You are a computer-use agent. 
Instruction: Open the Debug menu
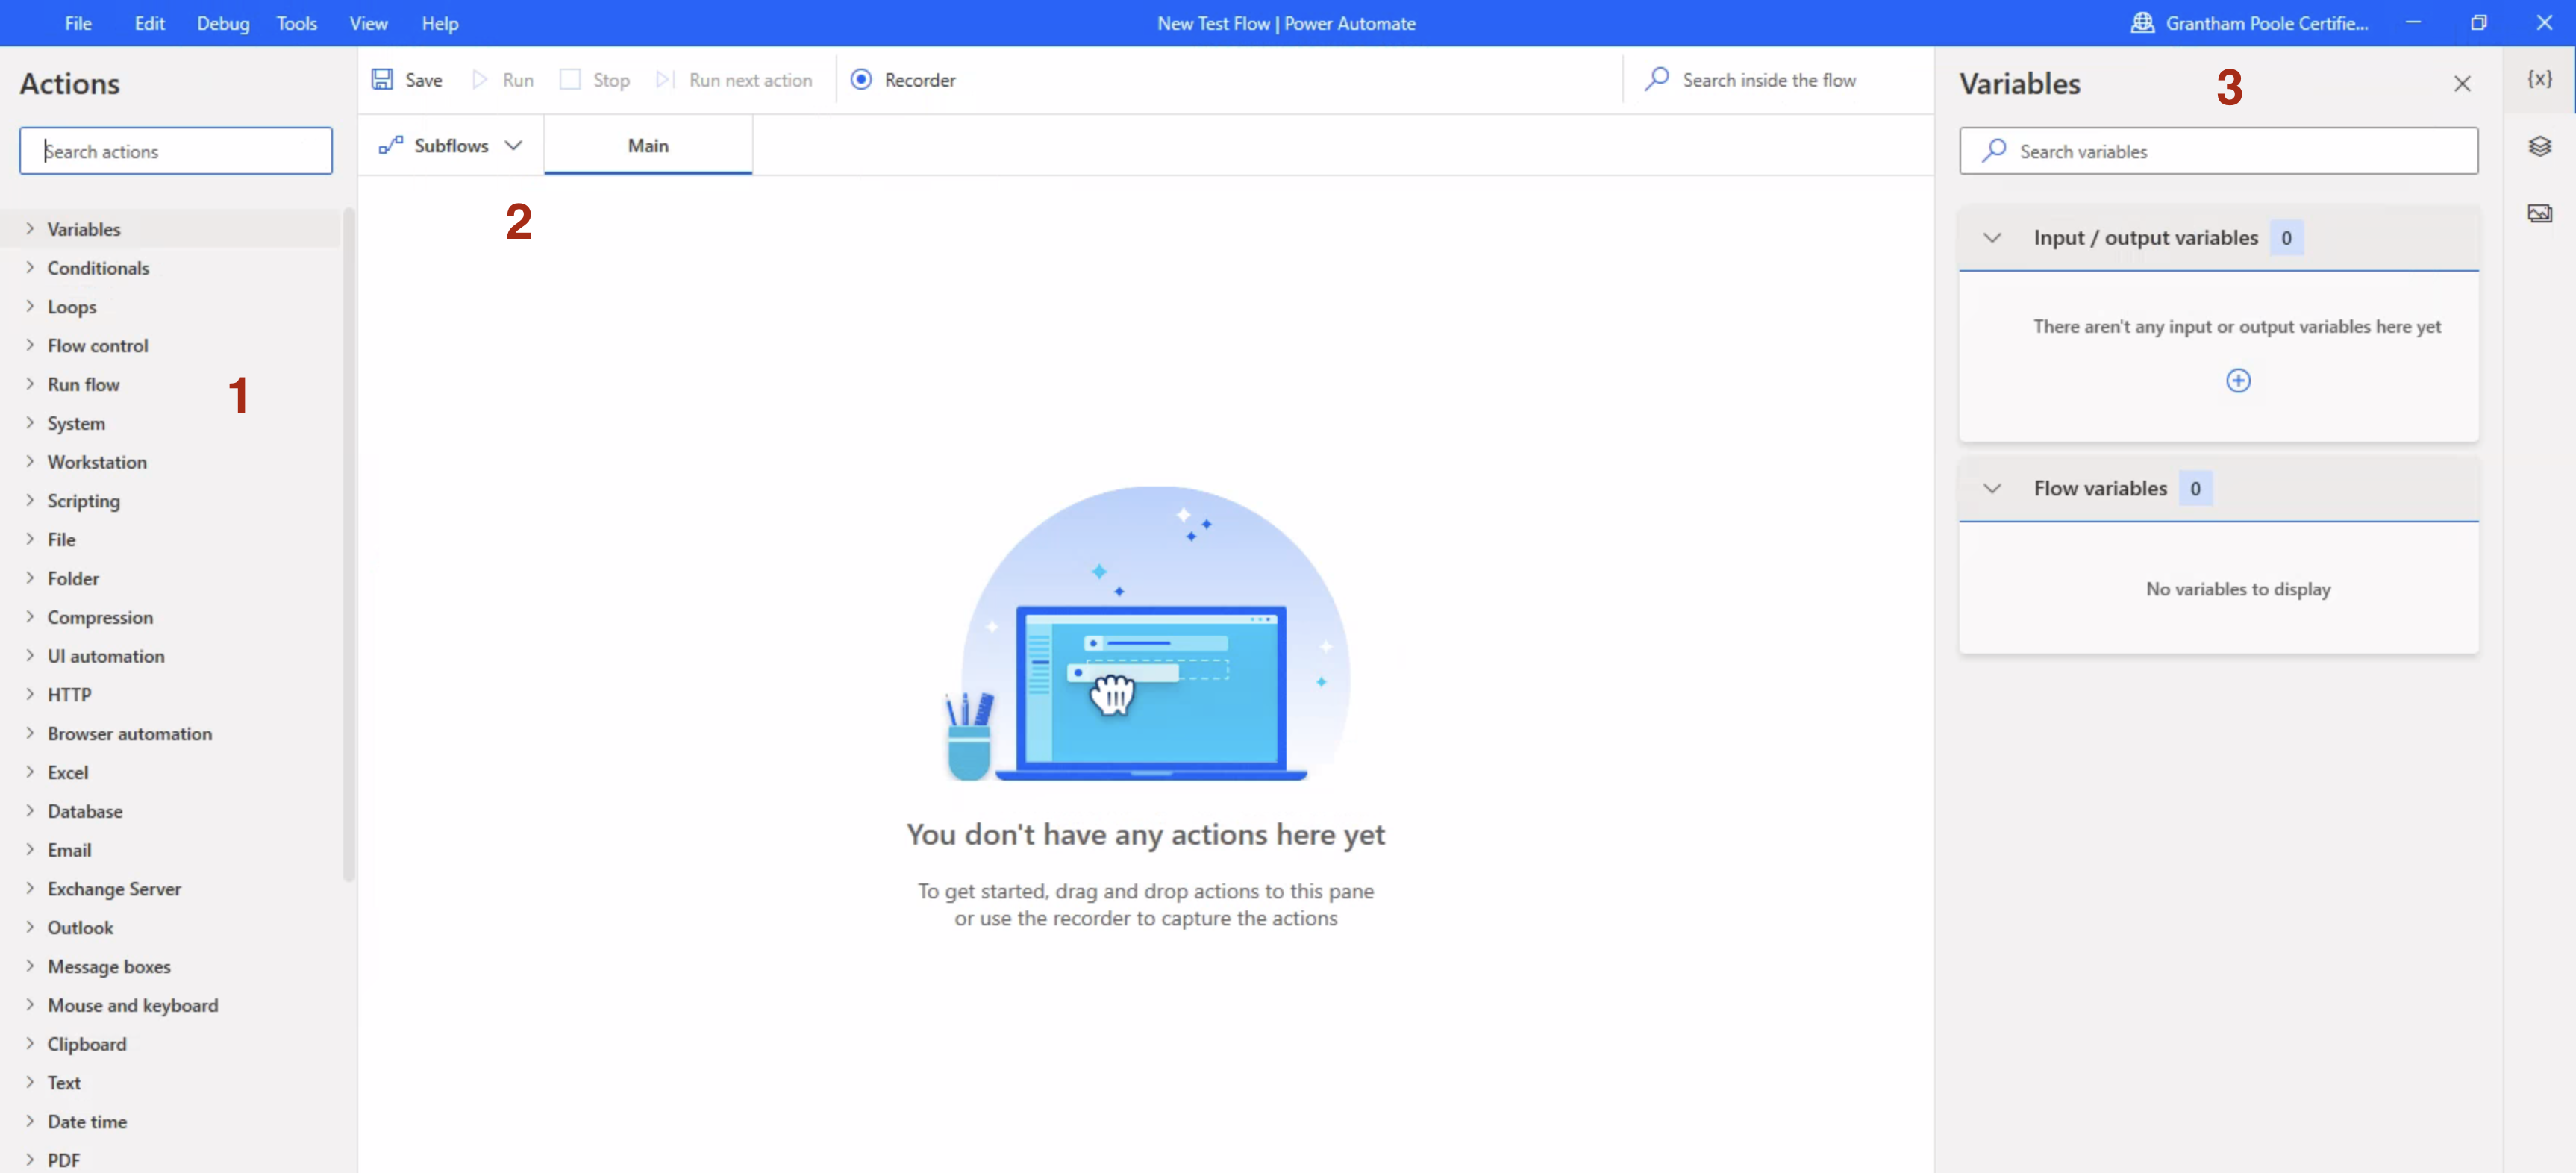pos(223,23)
